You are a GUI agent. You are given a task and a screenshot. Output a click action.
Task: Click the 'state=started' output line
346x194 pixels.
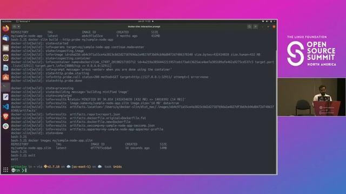point(39,43)
